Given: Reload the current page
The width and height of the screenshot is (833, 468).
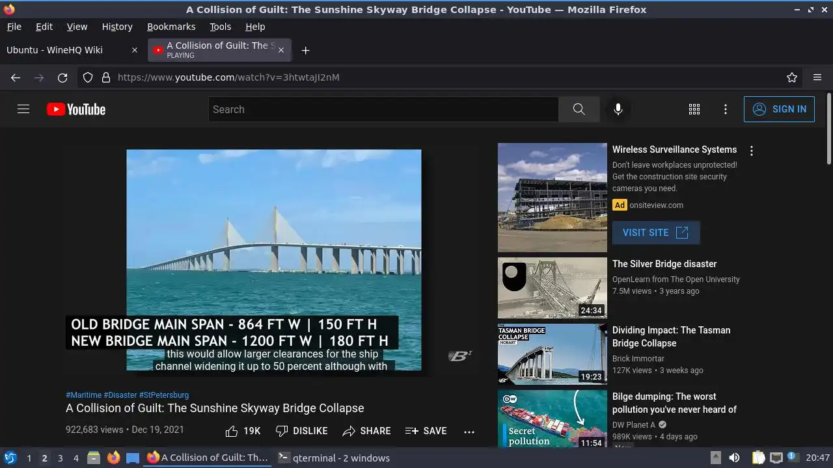Looking at the screenshot, I should point(62,77).
